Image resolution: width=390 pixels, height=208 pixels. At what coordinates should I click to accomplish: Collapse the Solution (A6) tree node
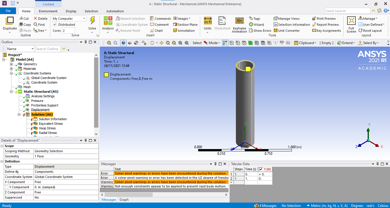click(x=19, y=114)
